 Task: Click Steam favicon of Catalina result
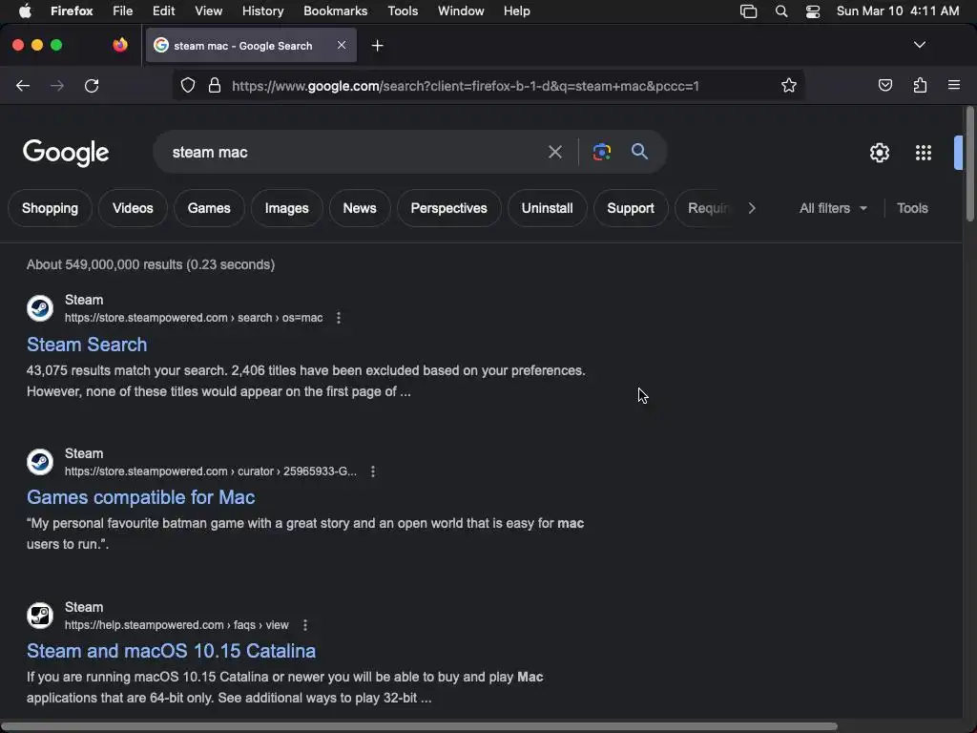coord(40,616)
